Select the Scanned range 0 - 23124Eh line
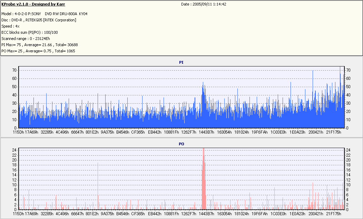 pyautogui.click(x=26, y=39)
